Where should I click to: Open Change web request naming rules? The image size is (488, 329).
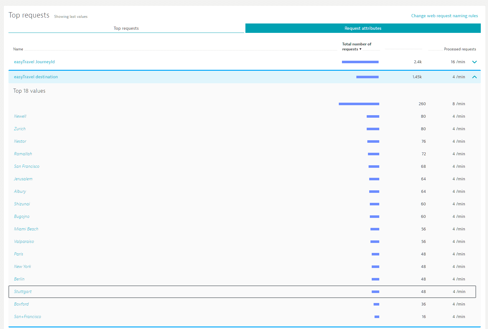pos(444,16)
